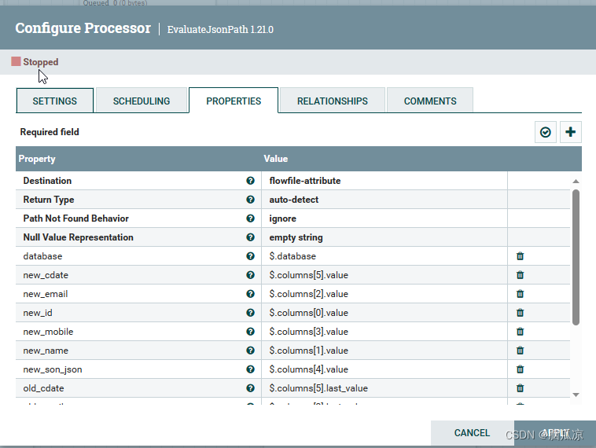The height and width of the screenshot is (448, 596).
Task: Select the Path Not Found Behavior property name
Action: [76, 218]
